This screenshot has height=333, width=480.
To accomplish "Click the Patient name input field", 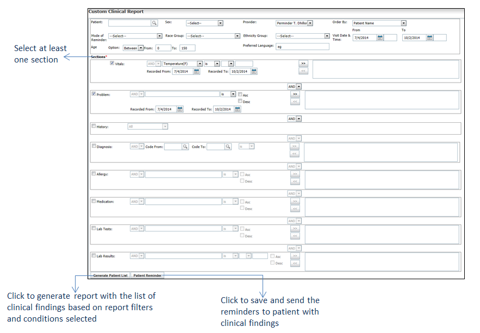I will pyautogui.click(x=130, y=23).
